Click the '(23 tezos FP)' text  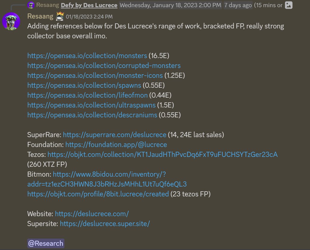click(x=190, y=194)
